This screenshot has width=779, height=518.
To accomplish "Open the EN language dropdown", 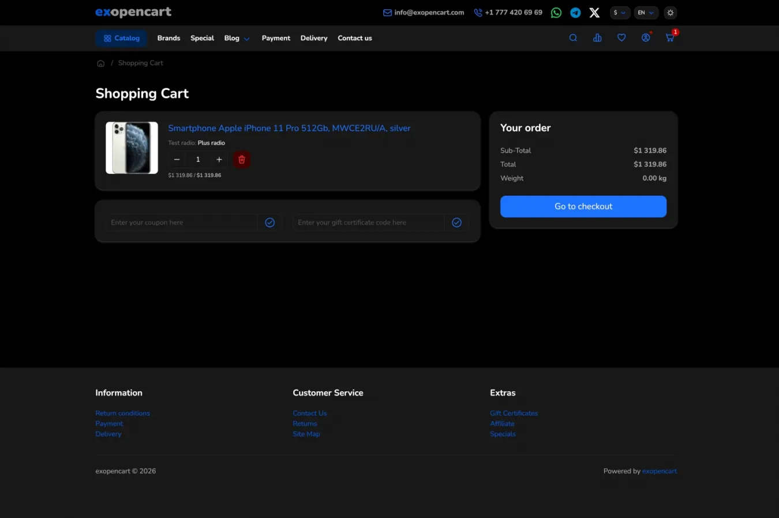I will (x=645, y=13).
